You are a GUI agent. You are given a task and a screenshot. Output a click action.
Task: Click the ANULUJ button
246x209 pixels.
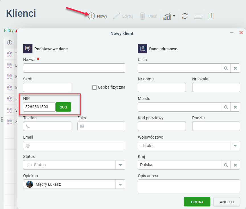[x=227, y=202]
